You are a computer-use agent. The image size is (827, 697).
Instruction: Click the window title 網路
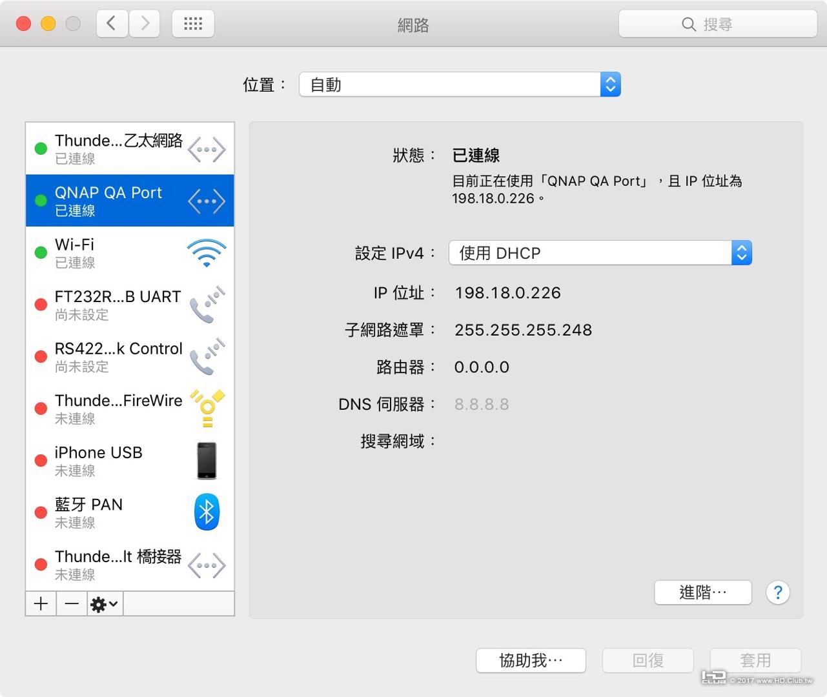413,25
